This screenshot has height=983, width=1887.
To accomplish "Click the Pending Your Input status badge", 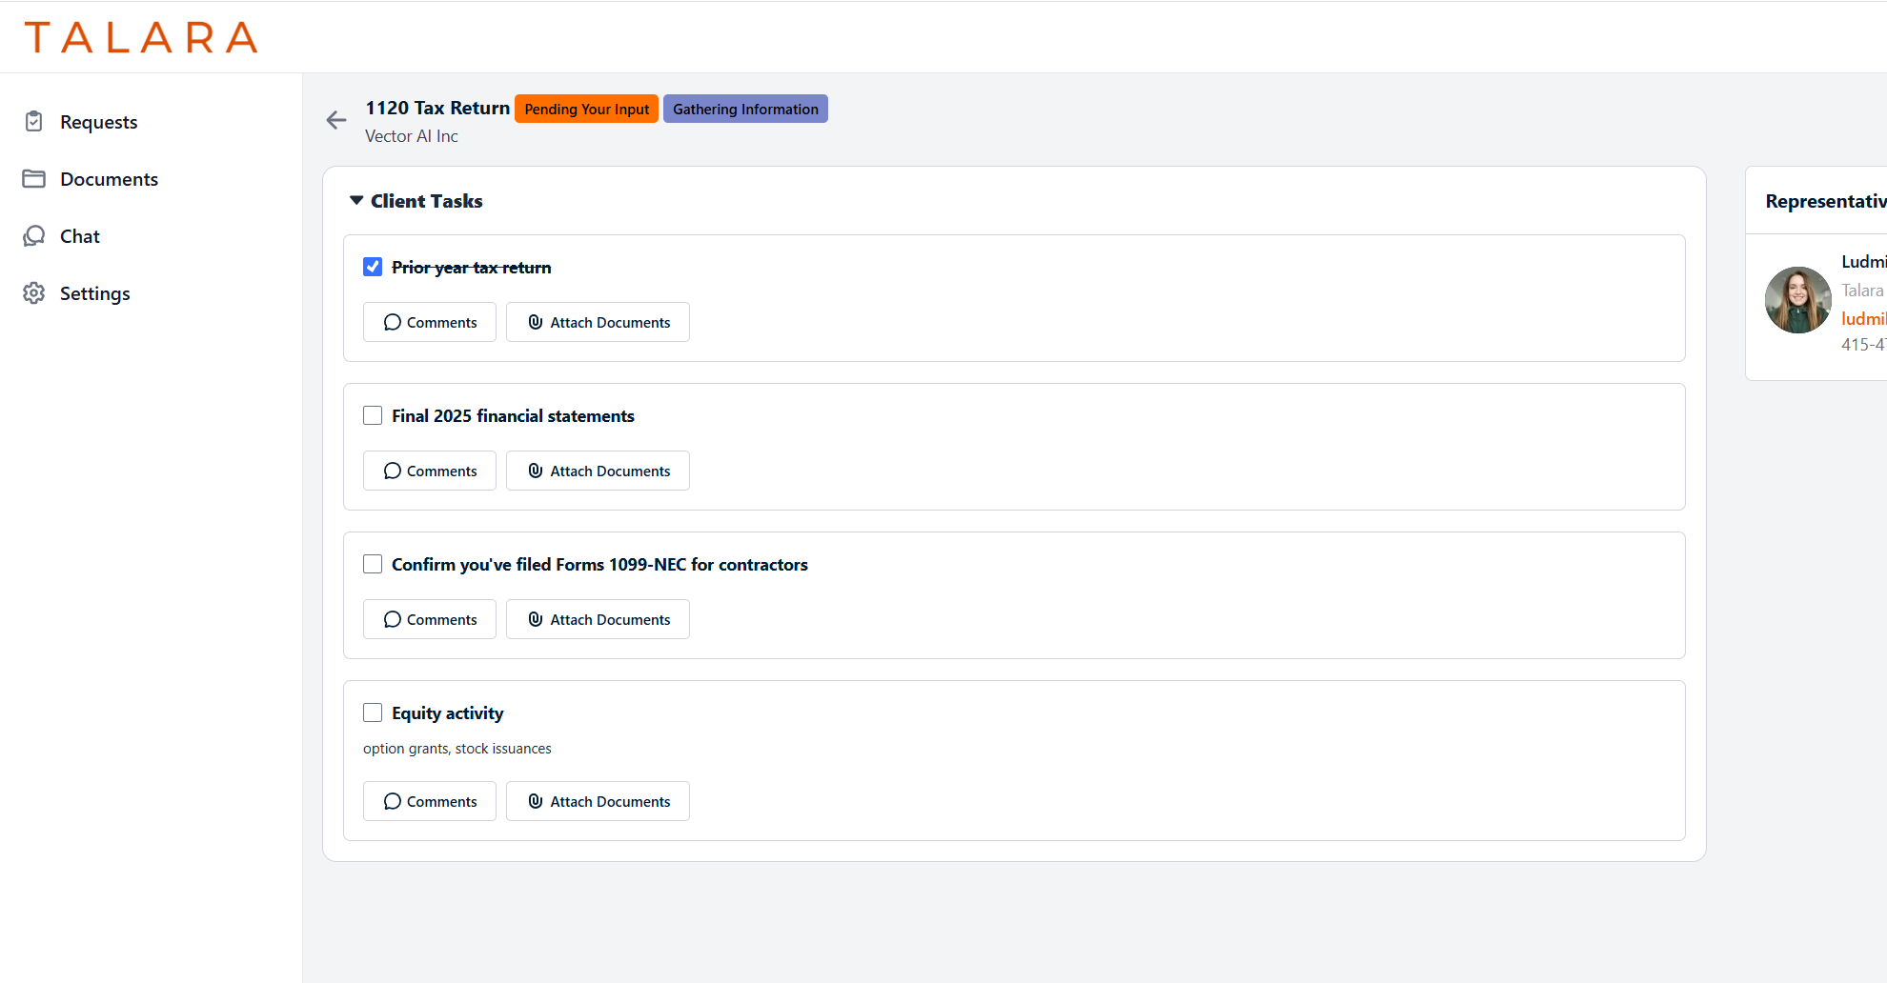I will (586, 109).
